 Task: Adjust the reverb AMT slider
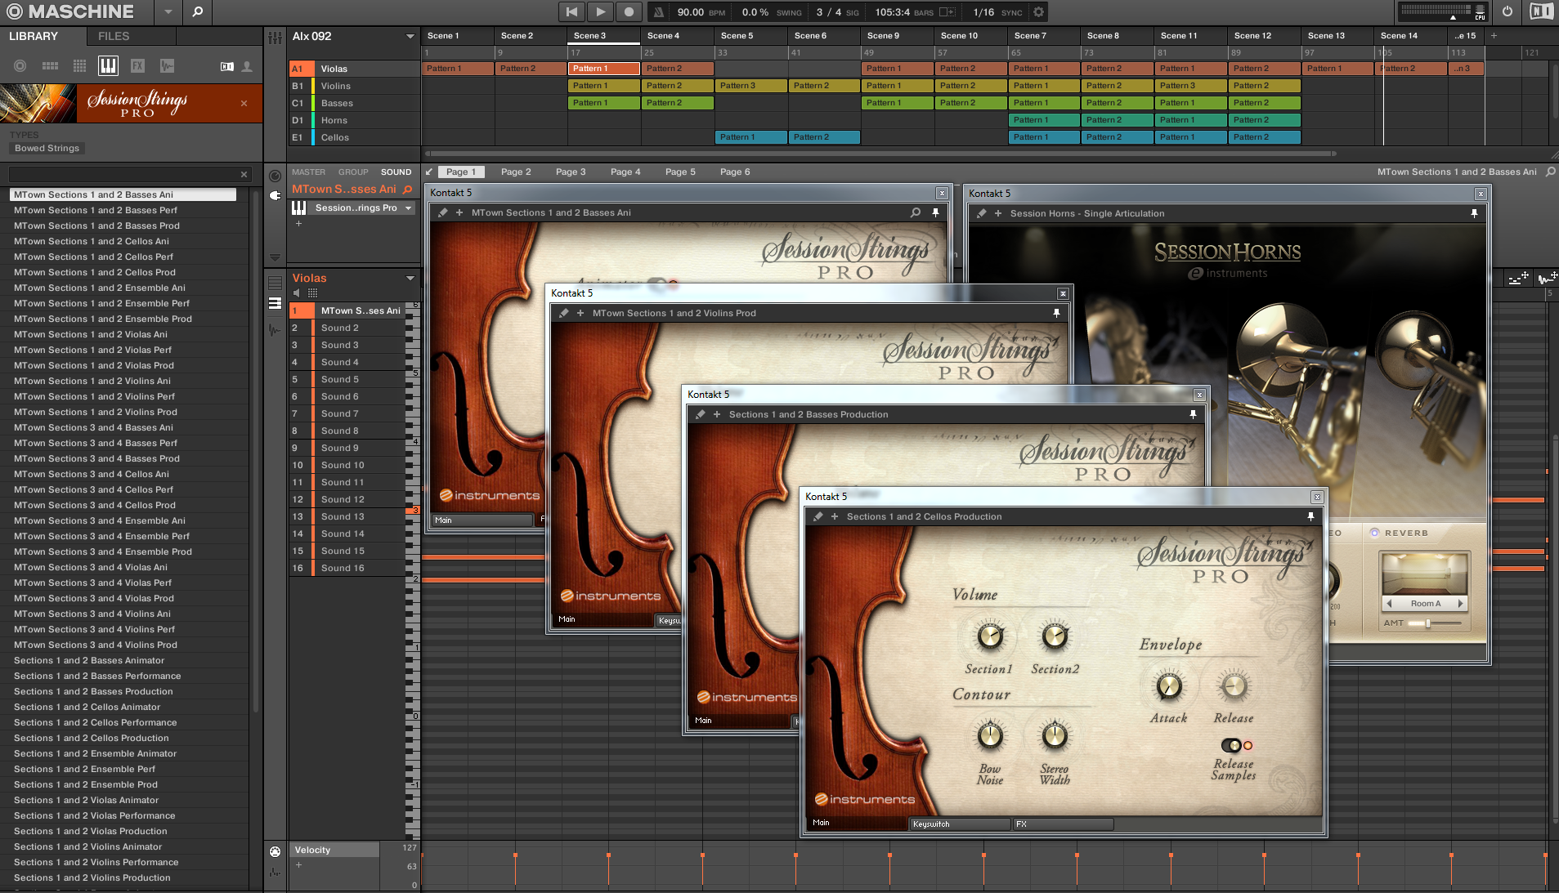[x=1428, y=623]
